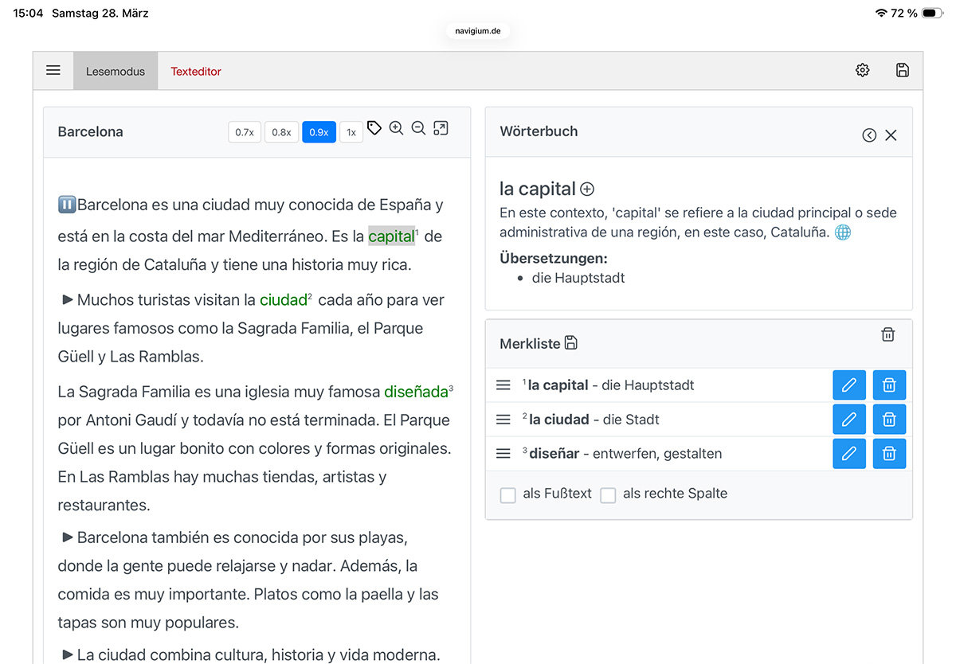The image size is (956, 664).
Task: Click the save disk icon in toolbar
Action: coord(902,71)
